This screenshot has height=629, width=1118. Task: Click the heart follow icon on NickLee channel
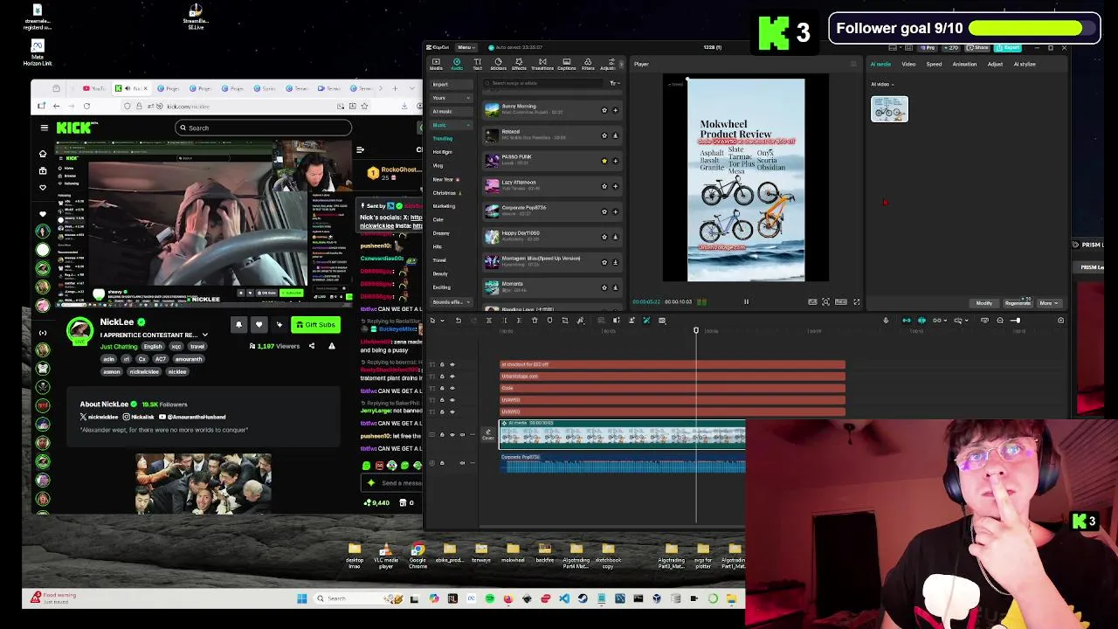(259, 324)
